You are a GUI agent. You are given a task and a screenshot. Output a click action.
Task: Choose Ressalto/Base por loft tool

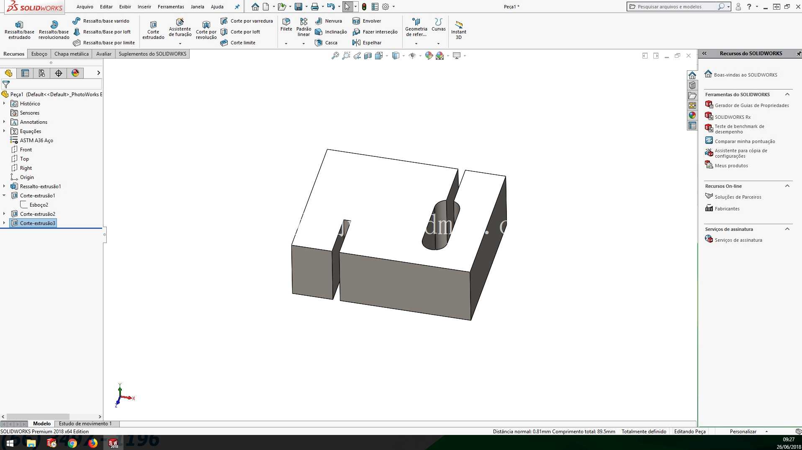coord(102,32)
